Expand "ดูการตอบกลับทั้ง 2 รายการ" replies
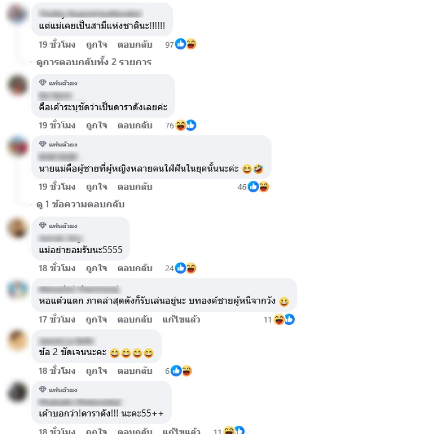 [94, 62]
